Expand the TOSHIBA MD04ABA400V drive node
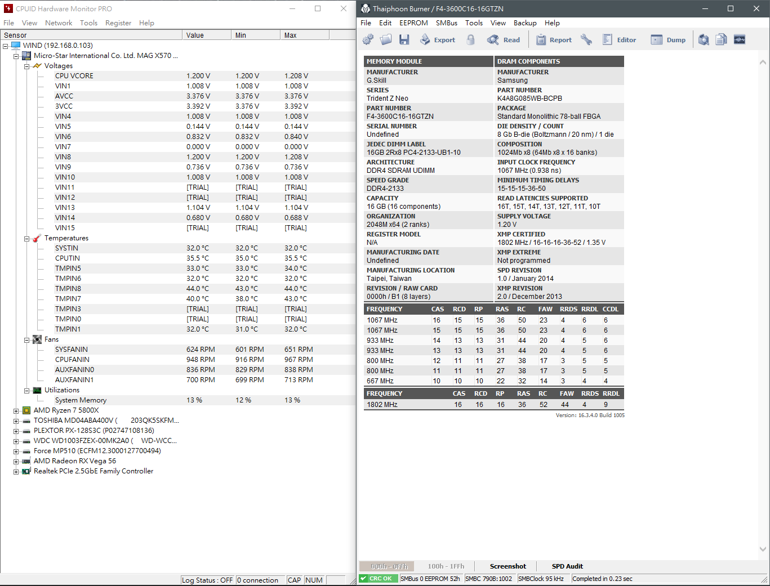Screen dimensions: 770x586 tap(16, 421)
